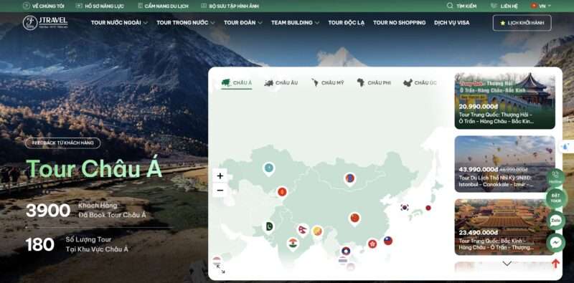Select the Laos flag marker
This screenshot has width=574, height=283.
tap(346, 251)
